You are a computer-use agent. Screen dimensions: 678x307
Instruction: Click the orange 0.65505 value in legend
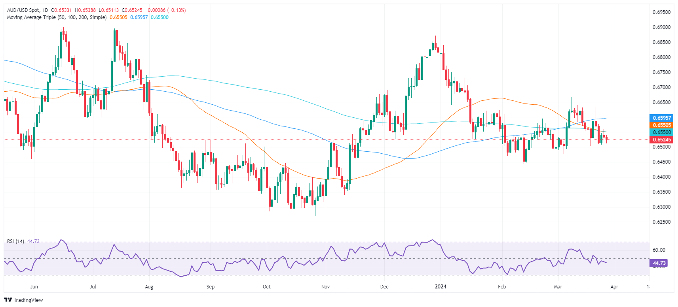pyautogui.click(x=118, y=17)
